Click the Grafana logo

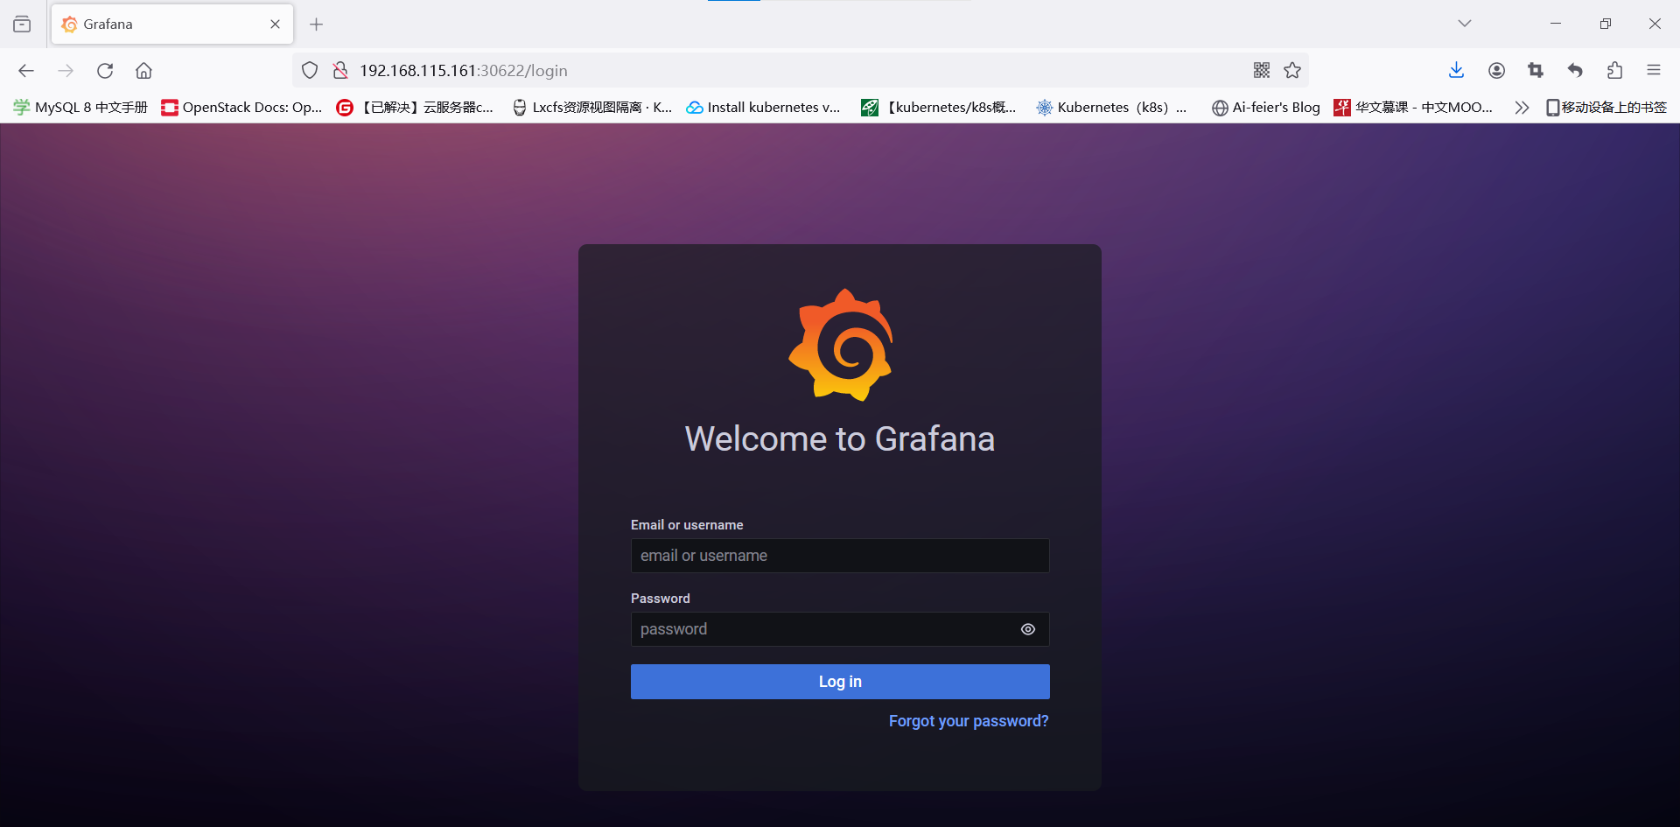841,345
